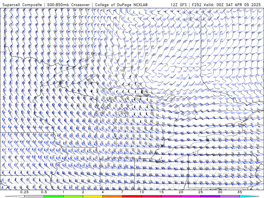
Task: Click the legend value 7
Action: pyautogui.click(x=122, y=192)
